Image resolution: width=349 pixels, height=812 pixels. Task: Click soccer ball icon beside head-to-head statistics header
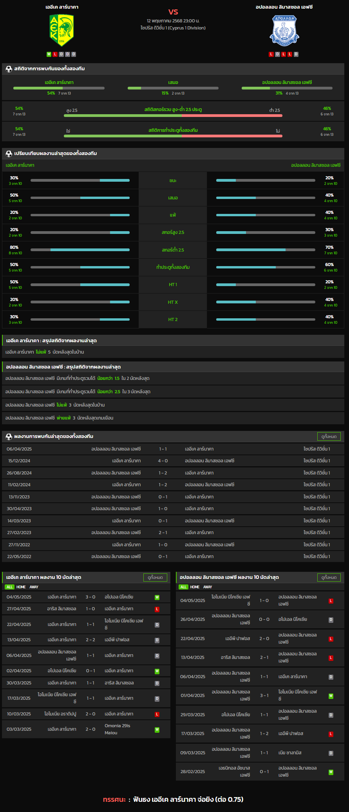click(x=9, y=69)
